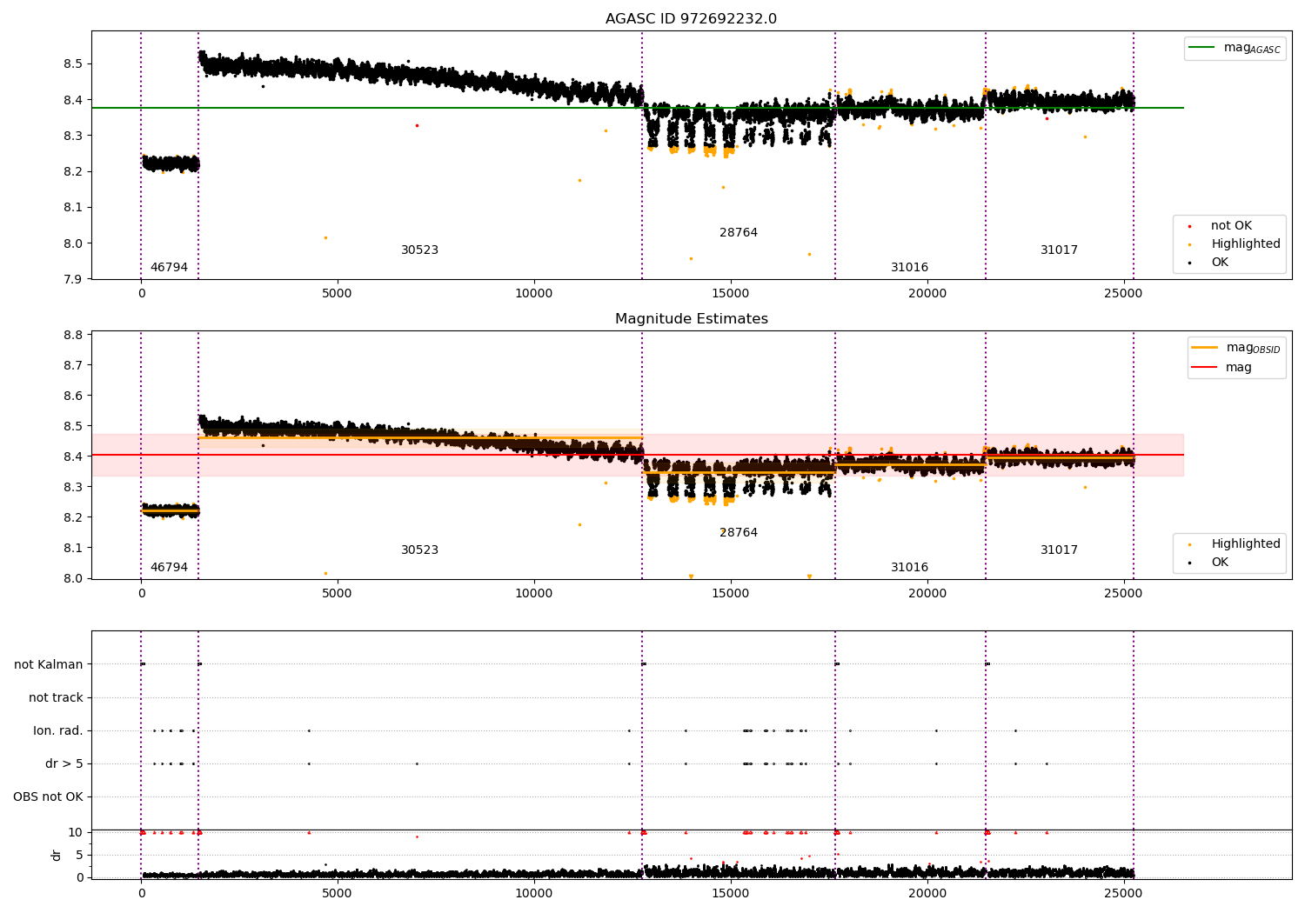Click y-tick 10 on the dr axis

coord(76,833)
